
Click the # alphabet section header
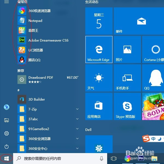pyautogui.click(x=18, y=90)
